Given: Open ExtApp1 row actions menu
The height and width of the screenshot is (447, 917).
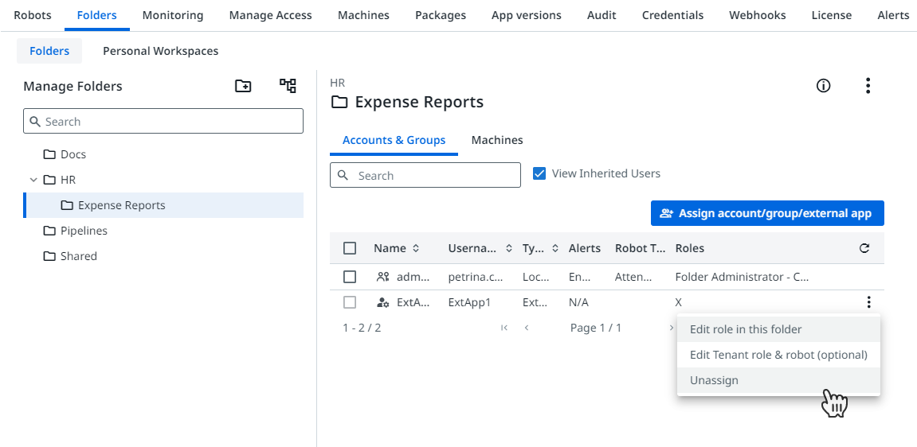Looking at the screenshot, I should point(868,302).
